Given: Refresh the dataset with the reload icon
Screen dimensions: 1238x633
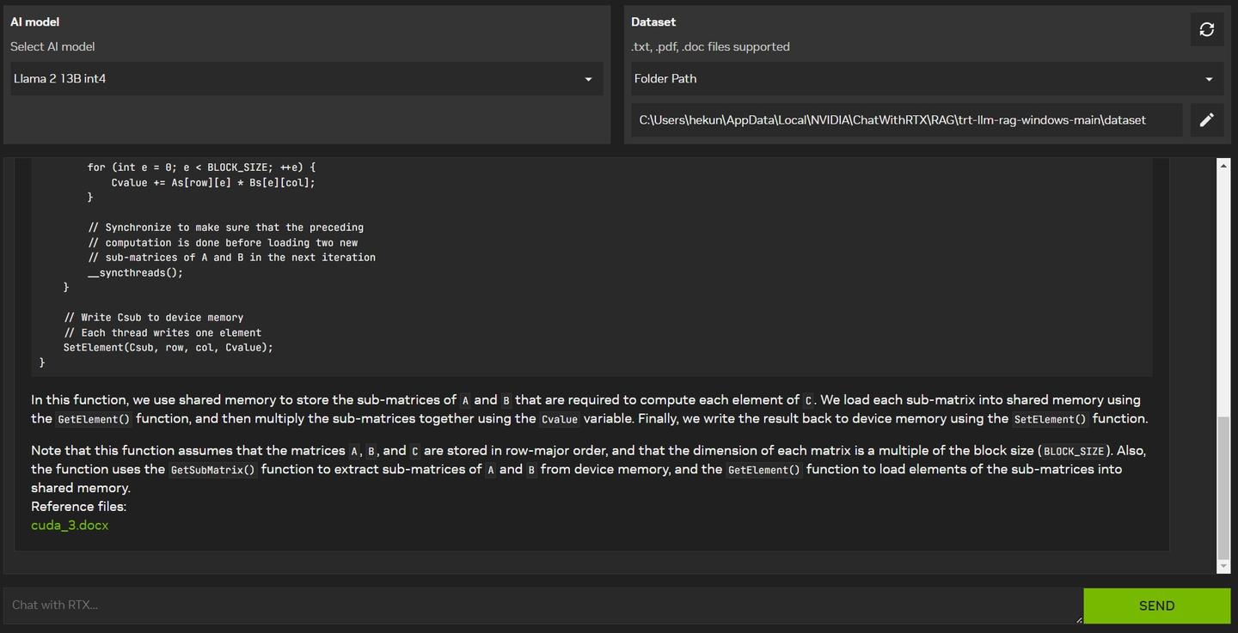Looking at the screenshot, I should [x=1206, y=29].
